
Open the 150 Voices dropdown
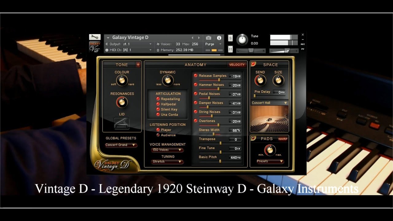[167, 150]
